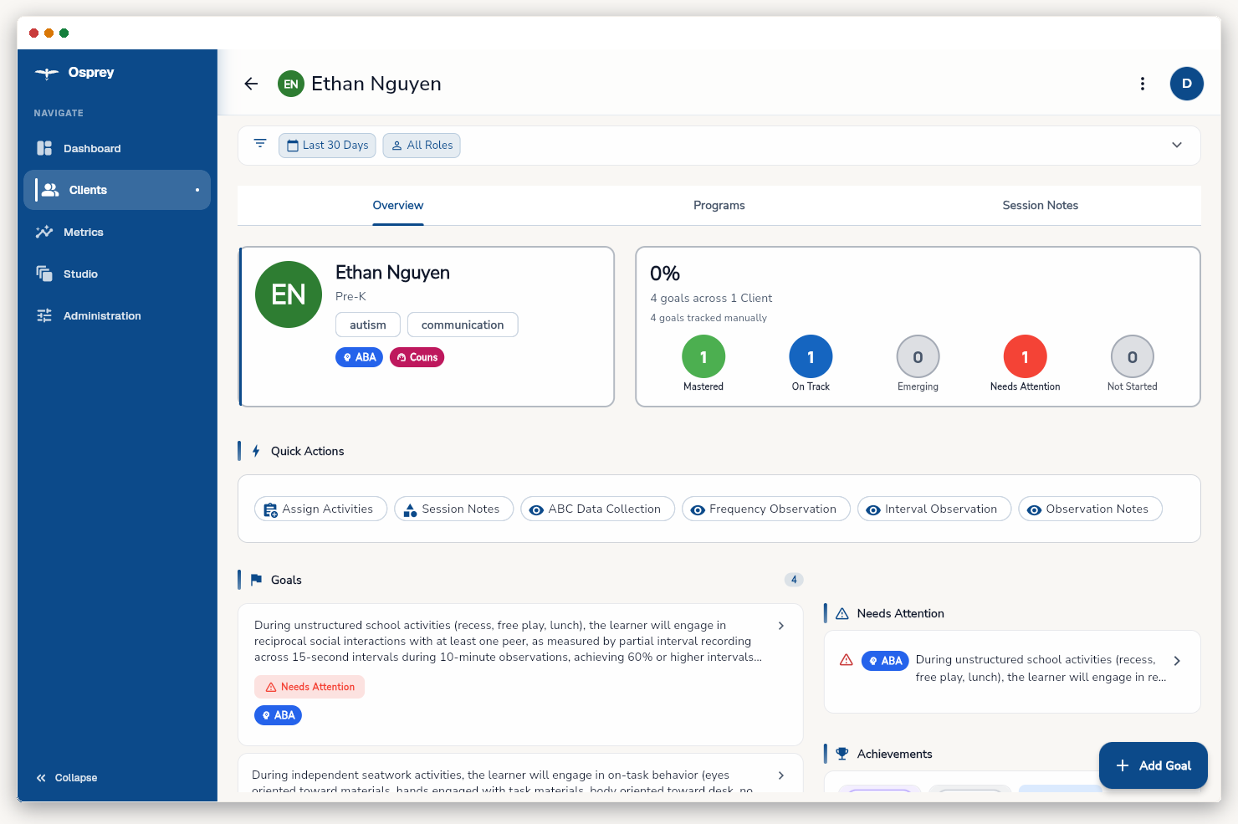
Task: Click the EN avatar in header
Action: point(291,84)
